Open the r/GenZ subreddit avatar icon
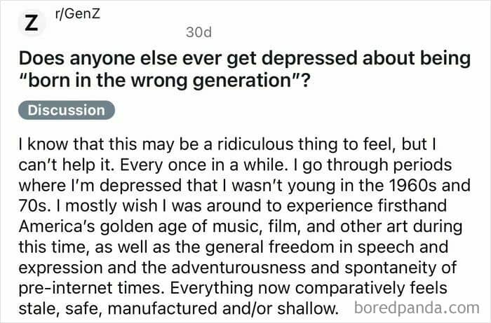The width and height of the screenshot is (491, 323). pos(32,23)
